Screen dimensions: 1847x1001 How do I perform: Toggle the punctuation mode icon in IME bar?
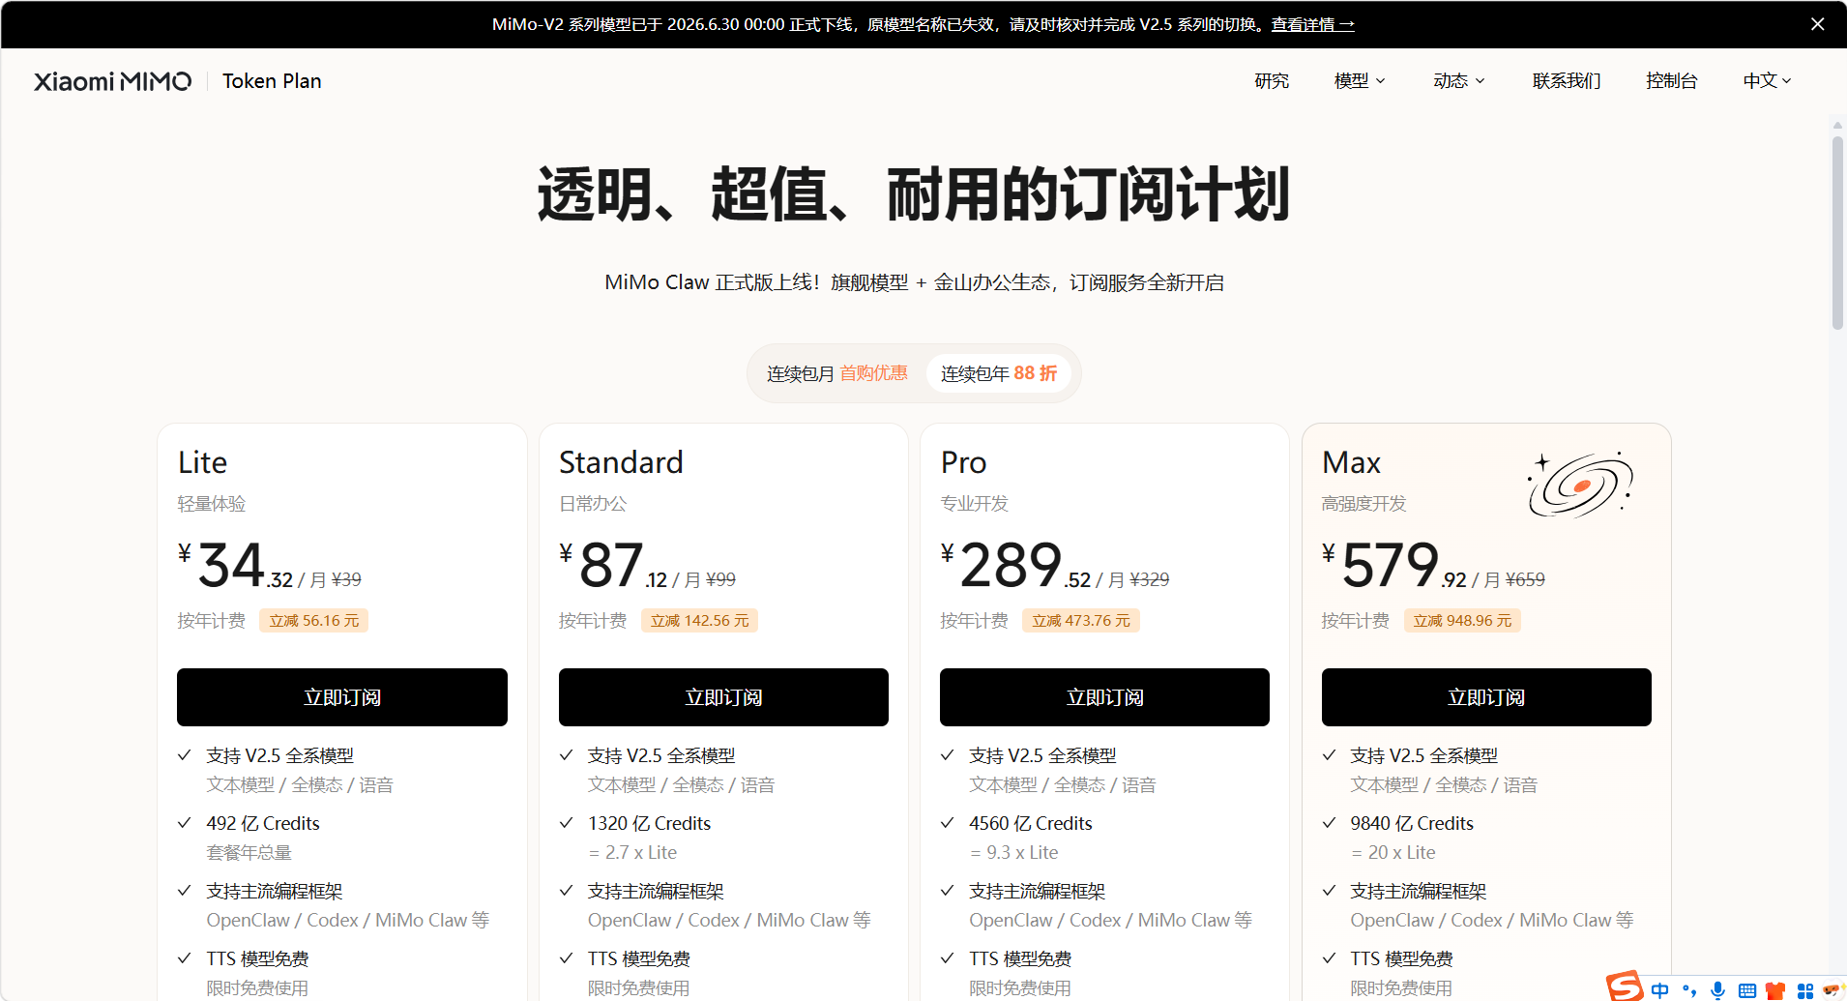click(1689, 990)
